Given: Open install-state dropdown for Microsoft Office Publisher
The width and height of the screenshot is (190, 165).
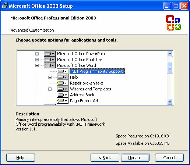Looking at the screenshot, I should pos(50,60).
